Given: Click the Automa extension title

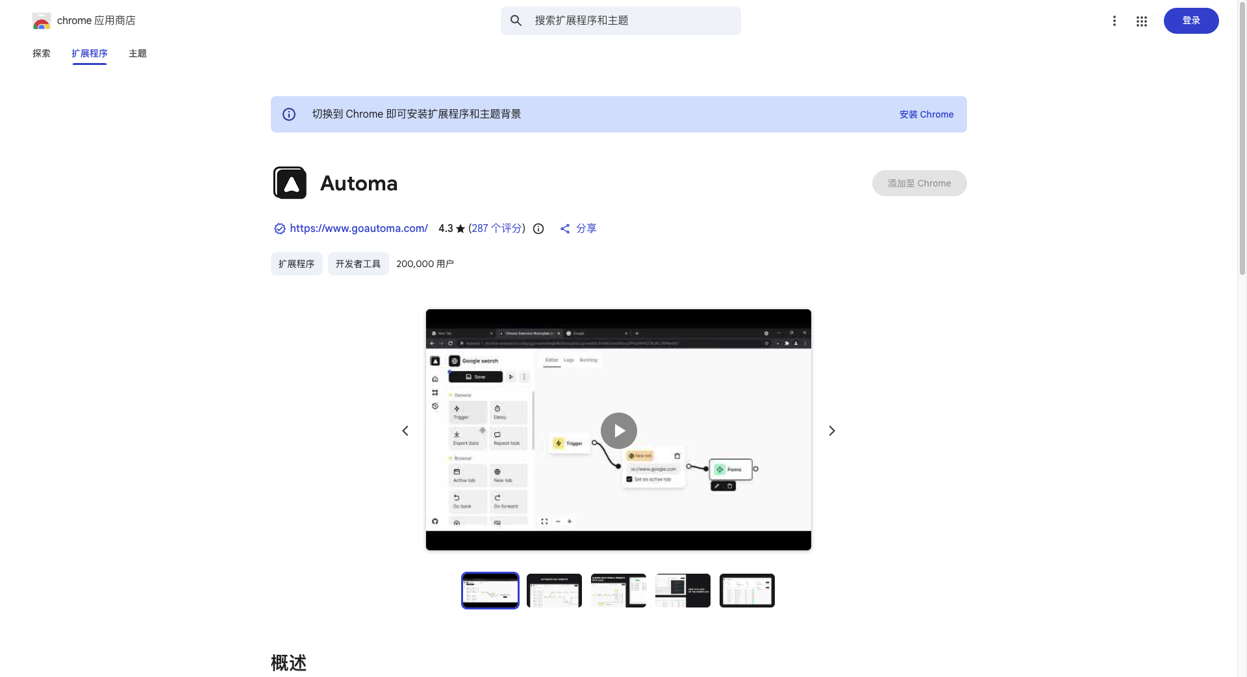Looking at the screenshot, I should [359, 183].
